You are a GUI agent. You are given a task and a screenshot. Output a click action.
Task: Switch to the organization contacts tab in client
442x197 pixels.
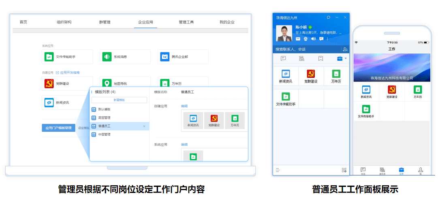[x=301, y=59]
